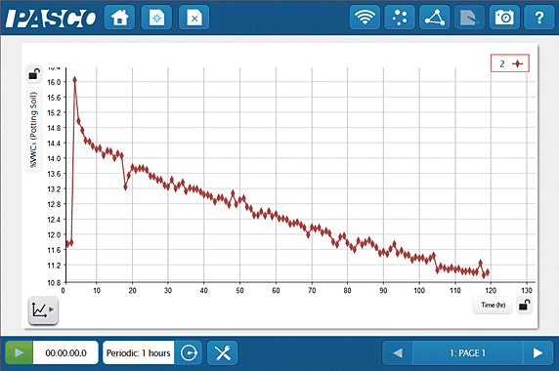This screenshot has width=559, height=371.
Task: Open the five-dot sensor data icon
Action: click(400, 18)
